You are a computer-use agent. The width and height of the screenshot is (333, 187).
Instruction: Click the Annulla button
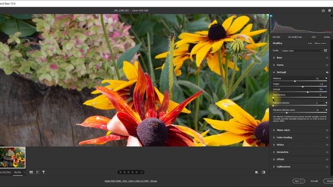tap(314, 181)
